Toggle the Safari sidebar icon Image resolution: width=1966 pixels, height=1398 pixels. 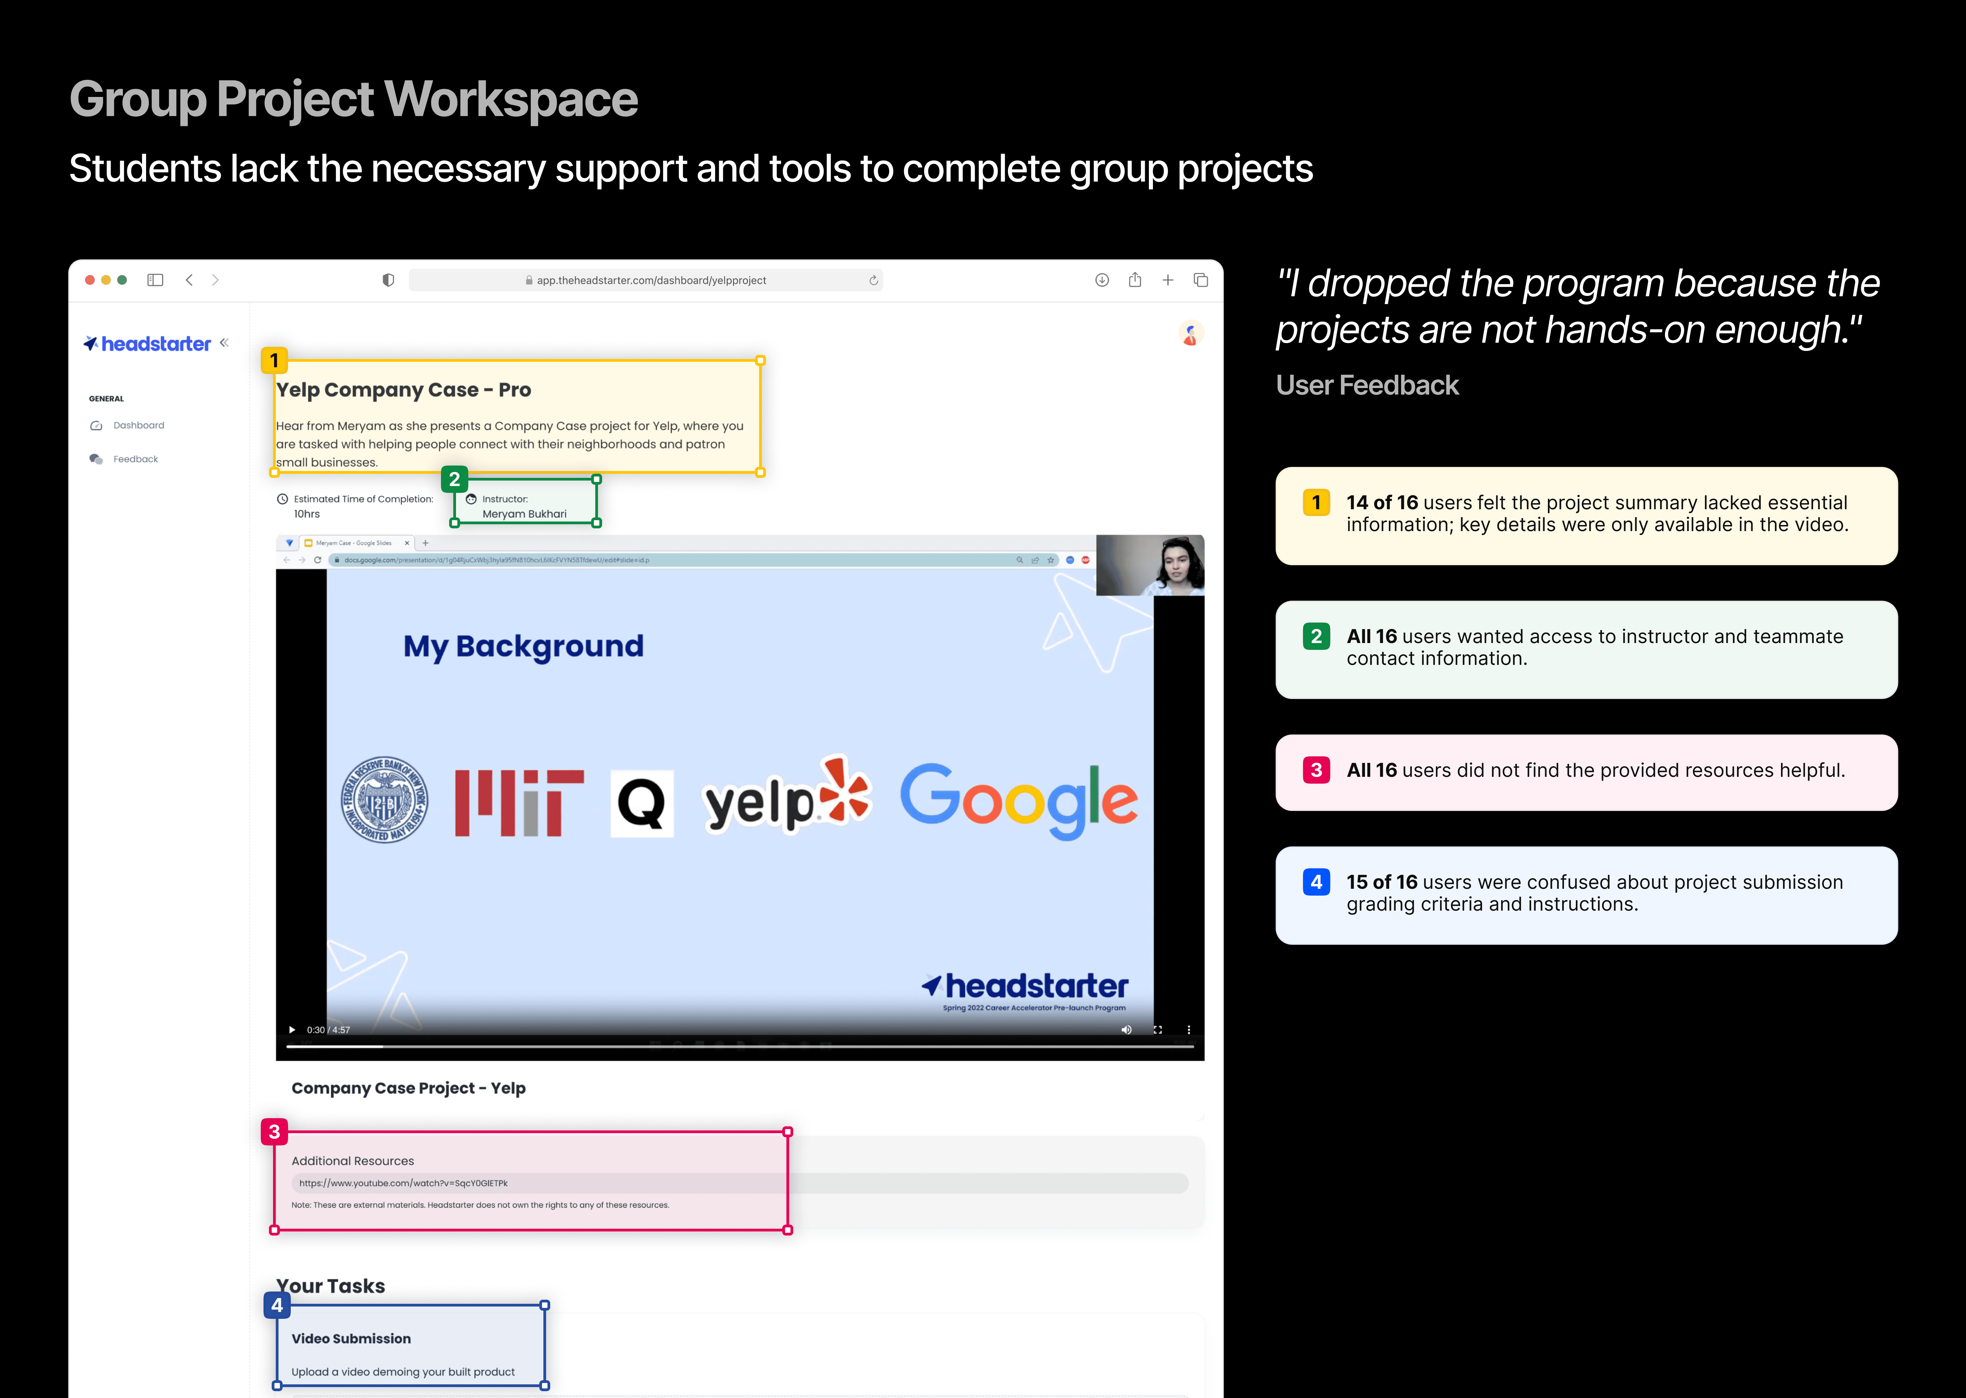pos(155,280)
